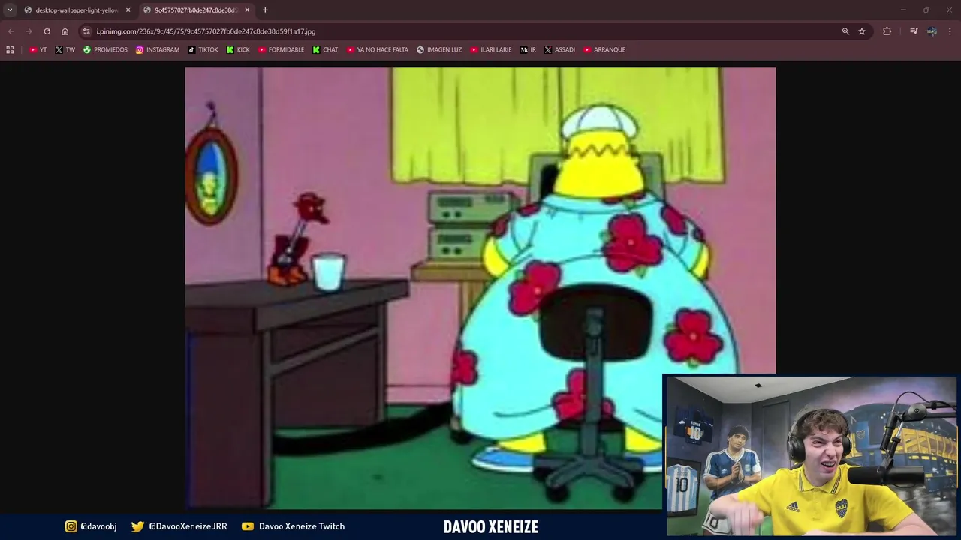Image resolution: width=961 pixels, height=540 pixels.
Task: Open the YT bookmark
Action: pos(38,50)
